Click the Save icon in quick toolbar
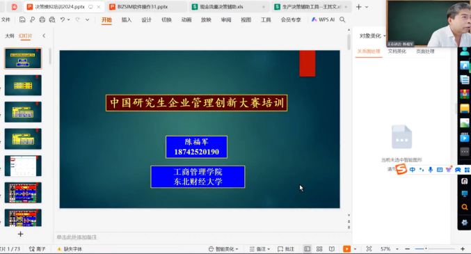 point(22,20)
